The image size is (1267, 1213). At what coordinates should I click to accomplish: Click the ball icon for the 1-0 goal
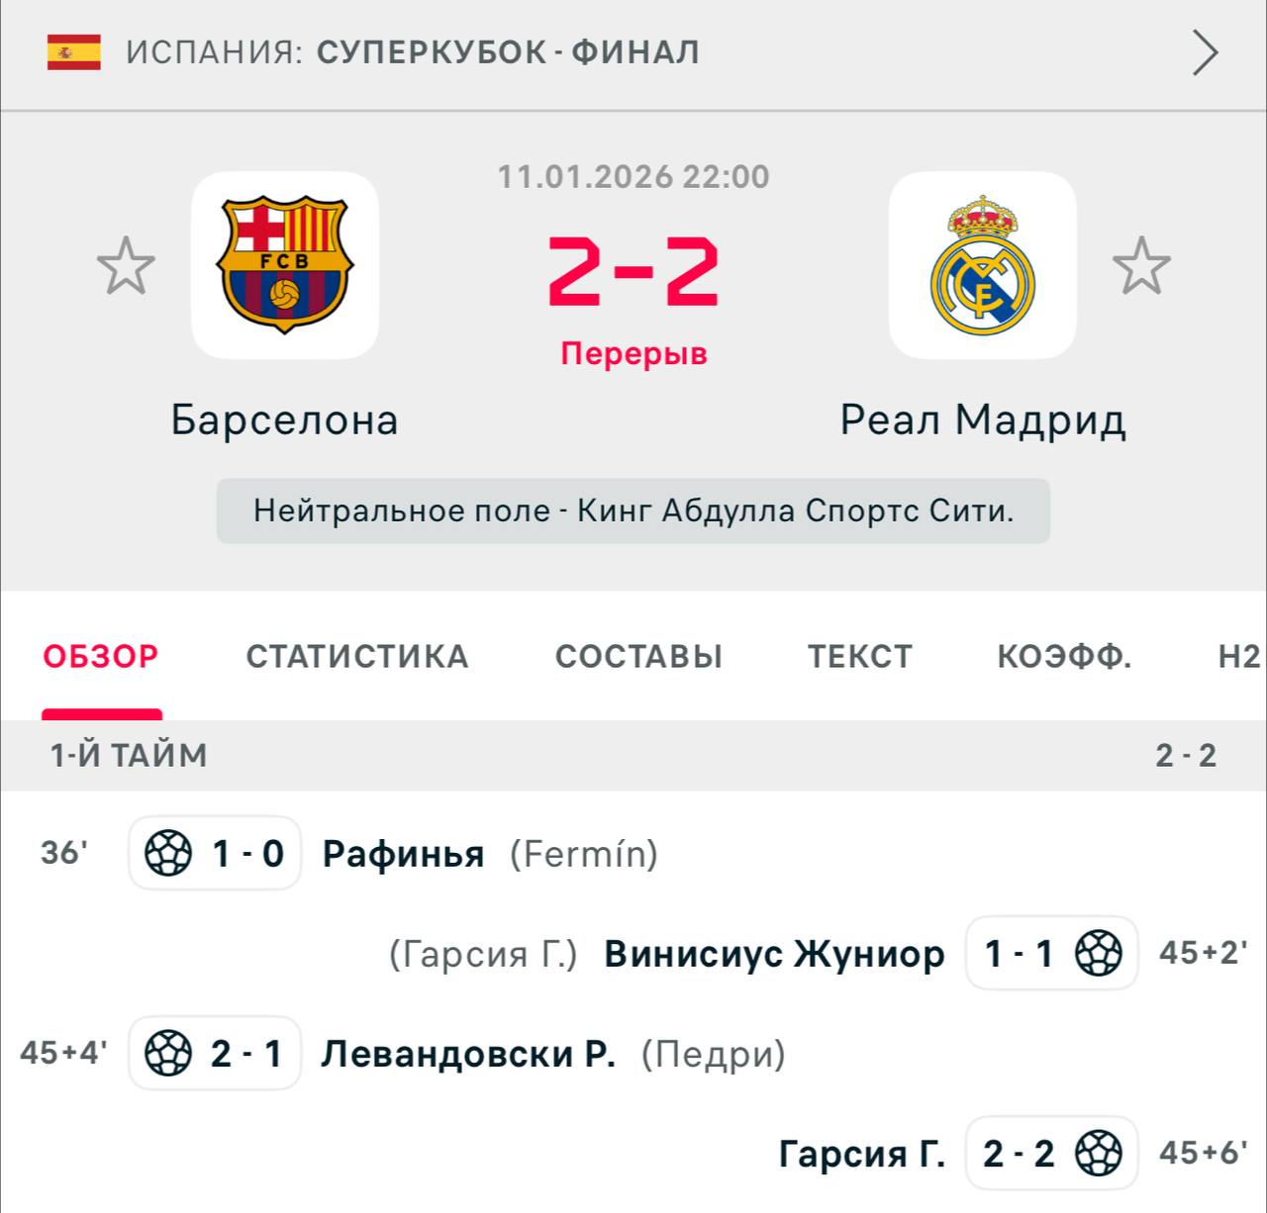(x=168, y=853)
